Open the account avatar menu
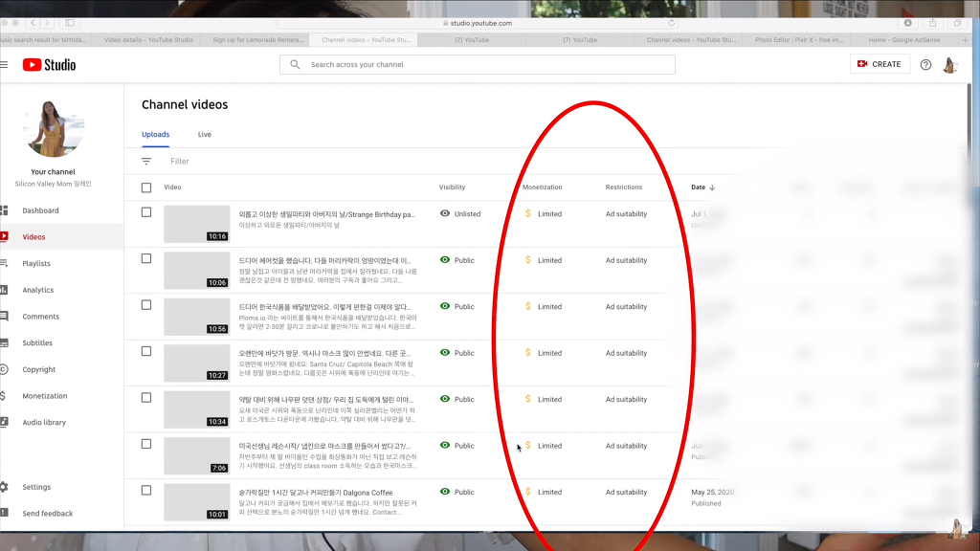The height and width of the screenshot is (551, 980). pyautogui.click(x=950, y=64)
